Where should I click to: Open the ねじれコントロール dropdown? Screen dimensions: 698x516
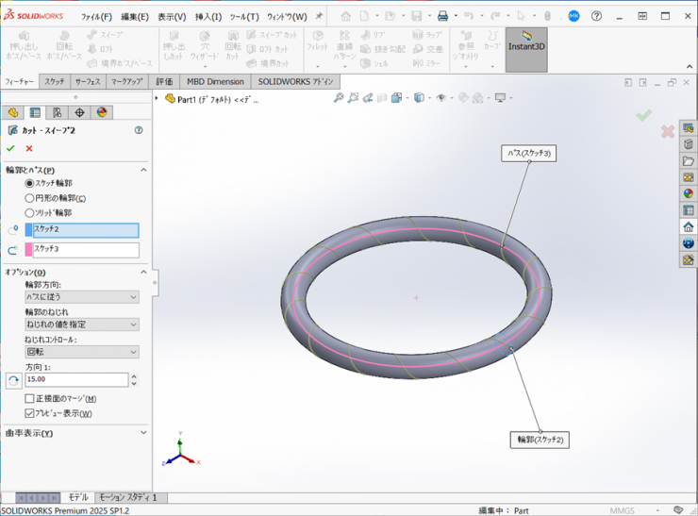tap(81, 352)
